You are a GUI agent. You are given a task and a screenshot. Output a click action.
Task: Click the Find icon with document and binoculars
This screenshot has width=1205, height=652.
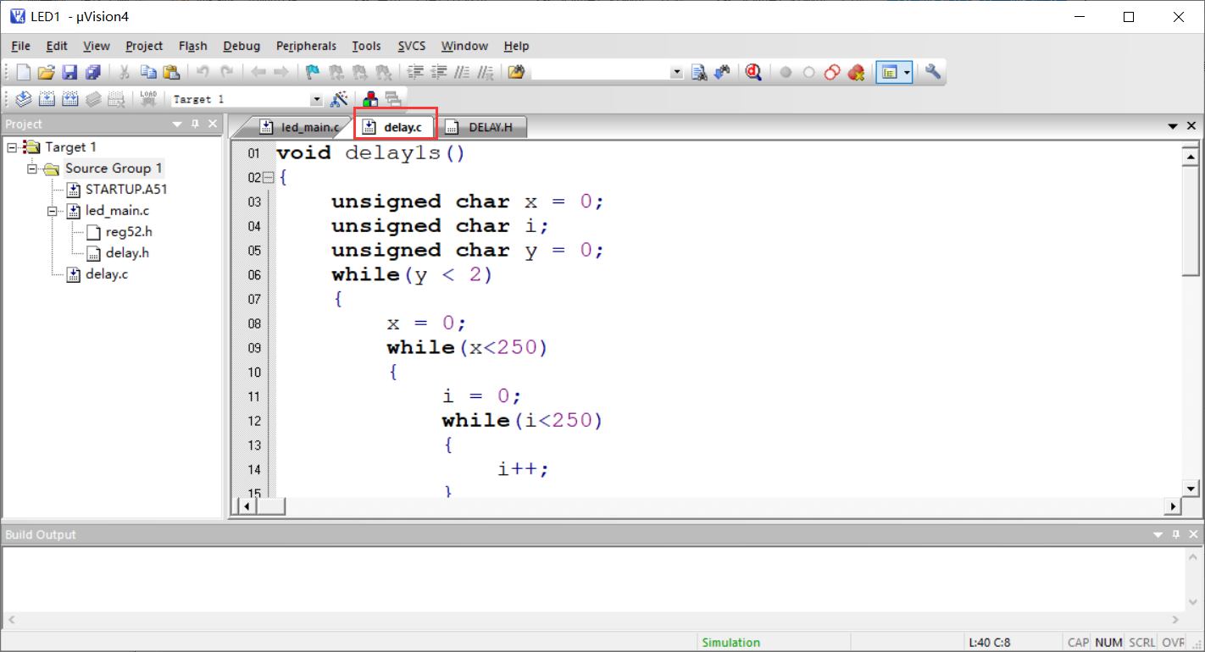pyautogui.click(x=699, y=73)
